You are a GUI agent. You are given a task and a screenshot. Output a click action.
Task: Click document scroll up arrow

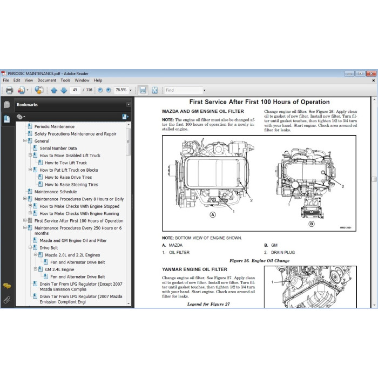(374, 99)
